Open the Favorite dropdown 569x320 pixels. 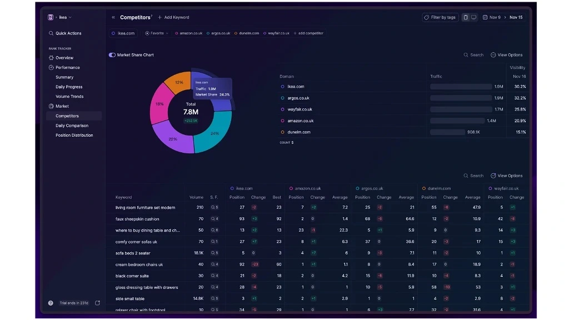pos(157,33)
